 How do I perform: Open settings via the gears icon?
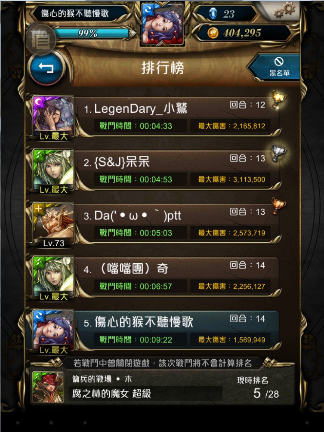(284, 11)
